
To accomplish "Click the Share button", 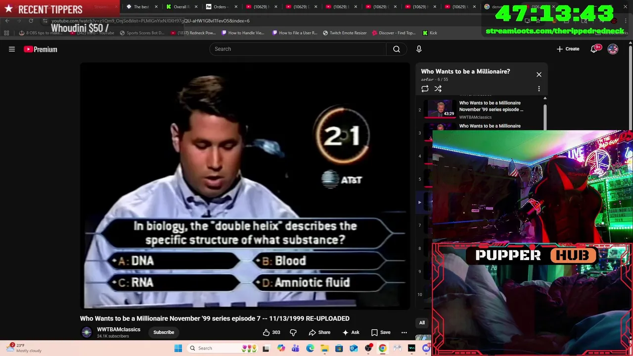I will 319,332.
